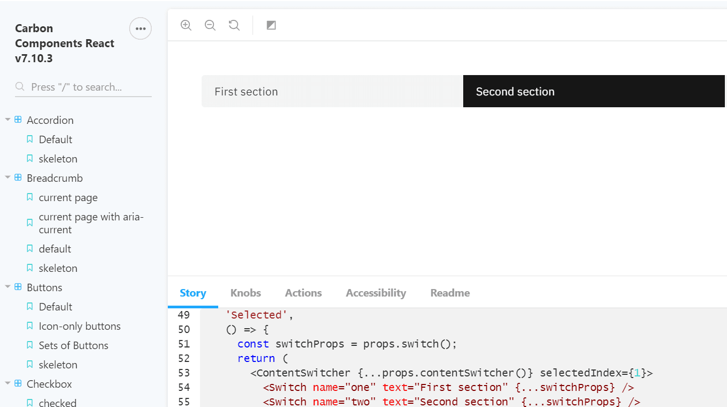
Task: Focus the story search field
Action: (x=83, y=87)
